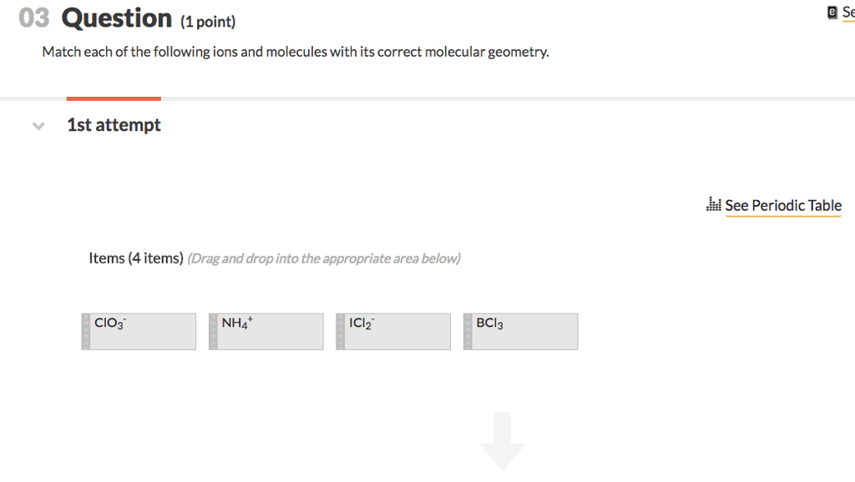Open the eBook icon at top right
This screenshot has height=482, width=855.
[831, 12]
